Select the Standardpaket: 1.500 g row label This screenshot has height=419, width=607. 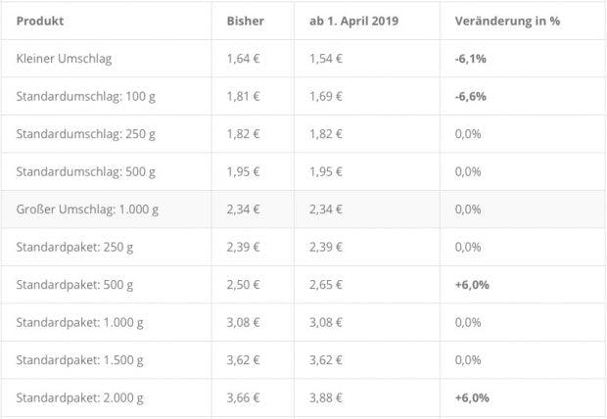pyautogui.click(x=79, y=360)
